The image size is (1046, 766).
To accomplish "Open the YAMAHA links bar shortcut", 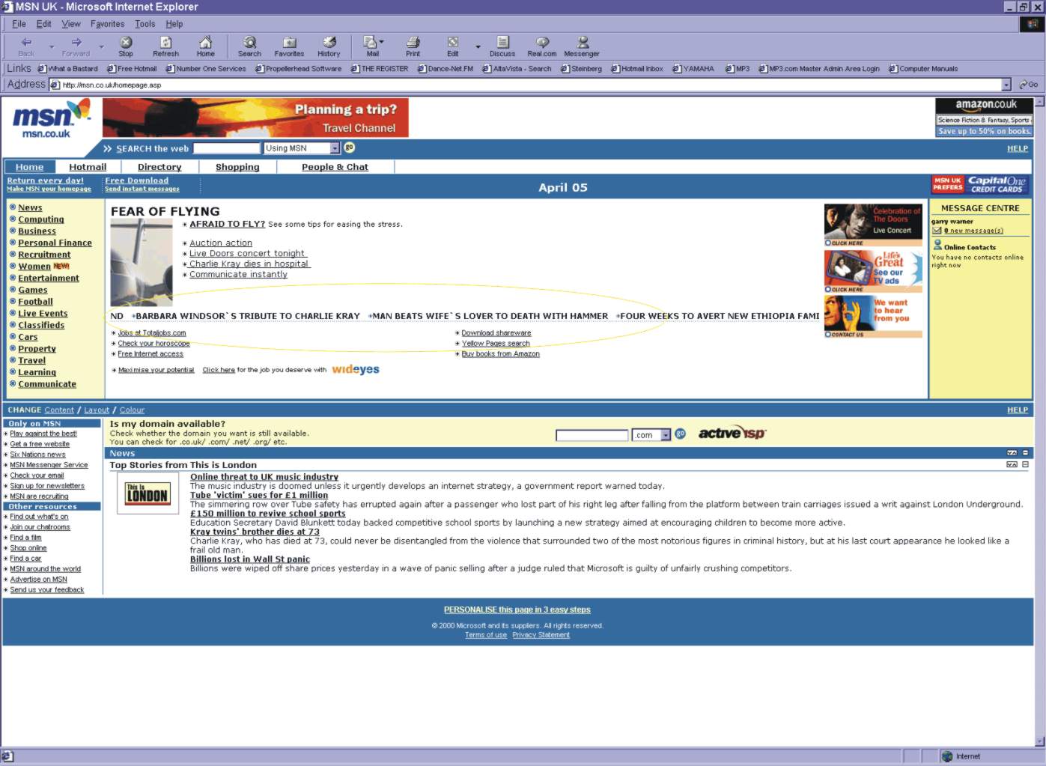I will (x=693, y=69).
